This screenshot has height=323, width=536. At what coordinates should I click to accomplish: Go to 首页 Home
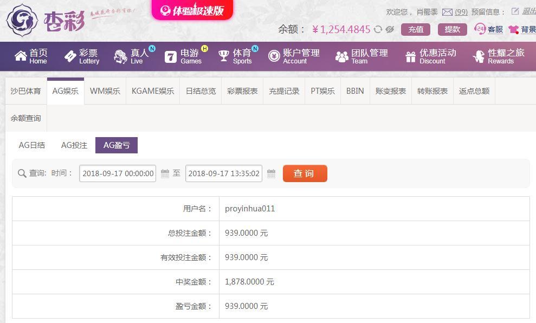(31, 56)
